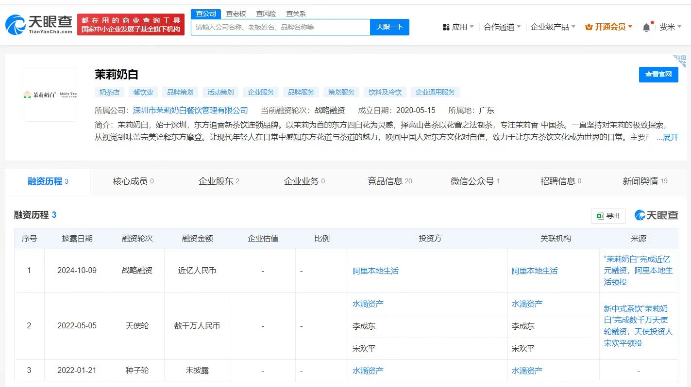
Task: Click the notification bell icon
Action: pyautogui.click(x=646, y=27)
